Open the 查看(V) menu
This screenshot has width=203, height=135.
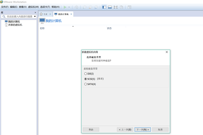click(x=23, y=7)
